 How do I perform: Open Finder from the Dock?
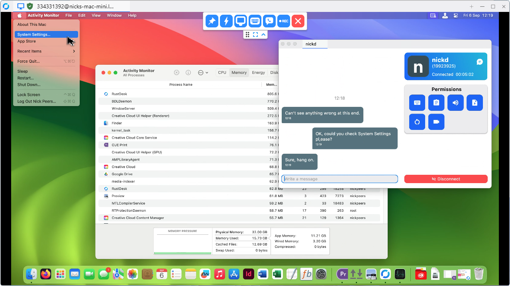(x=31, y=274)
